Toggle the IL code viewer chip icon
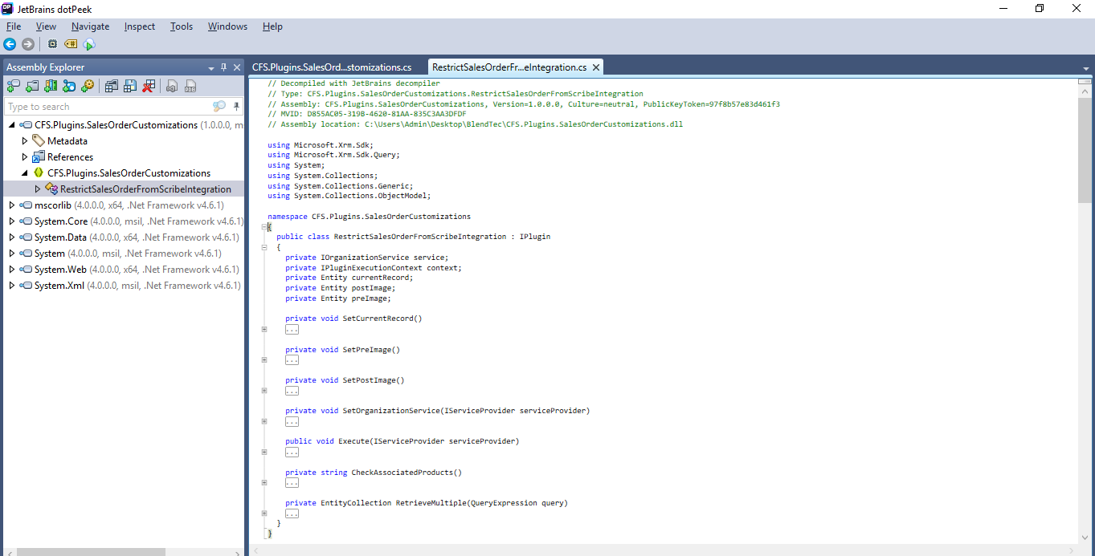Screen dimensions: 1095x556 (52, 44)
